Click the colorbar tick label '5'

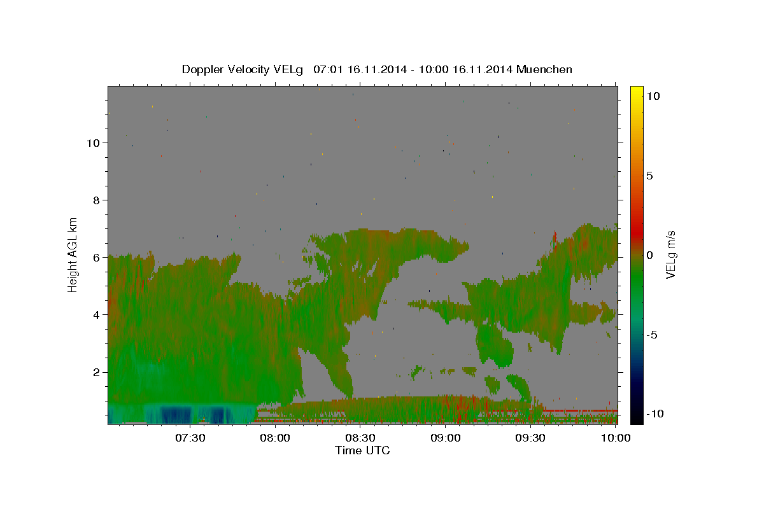click(649, 176)
